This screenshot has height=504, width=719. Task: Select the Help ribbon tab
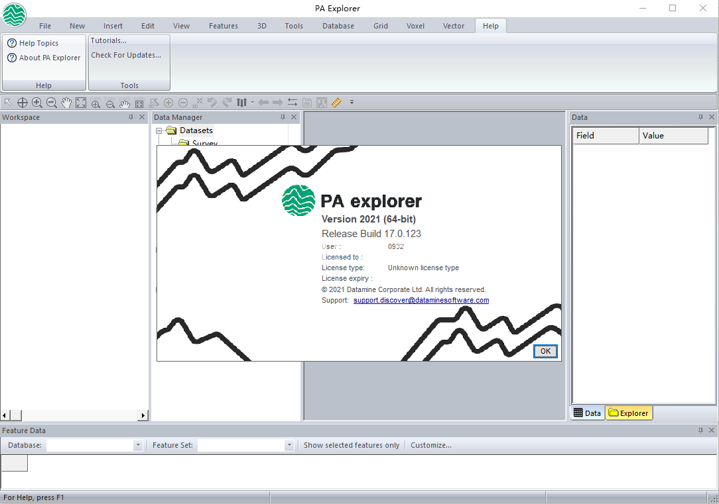click(x=490, y=26)
